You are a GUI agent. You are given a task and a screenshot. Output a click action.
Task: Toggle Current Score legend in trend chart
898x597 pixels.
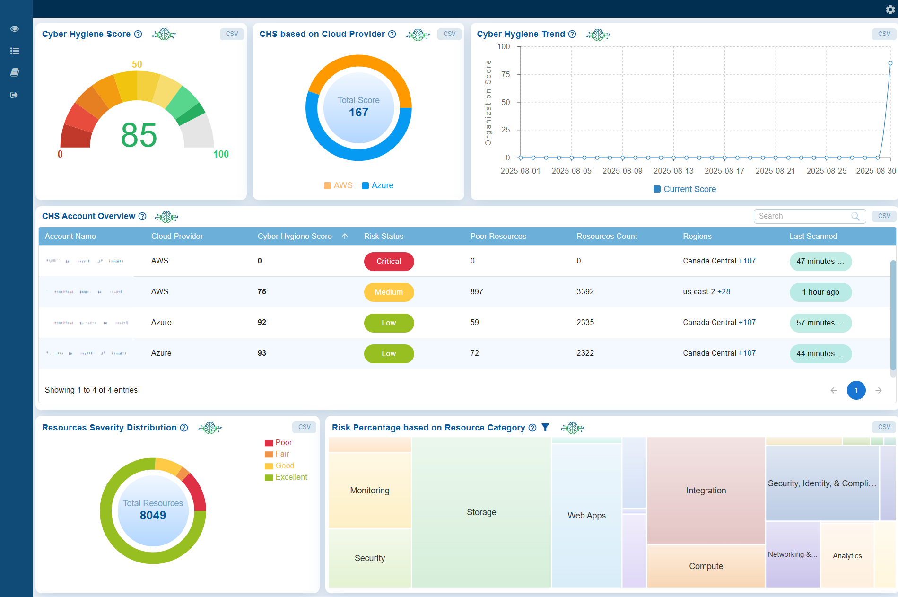(x=684, y=189)
